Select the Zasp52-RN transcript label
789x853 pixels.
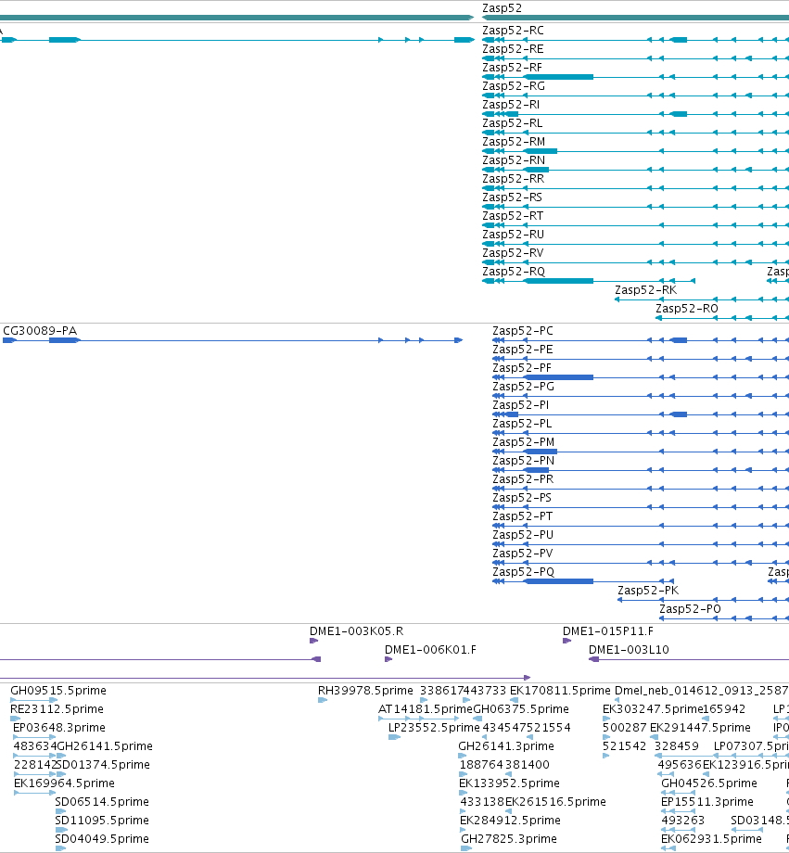point(514,159)
